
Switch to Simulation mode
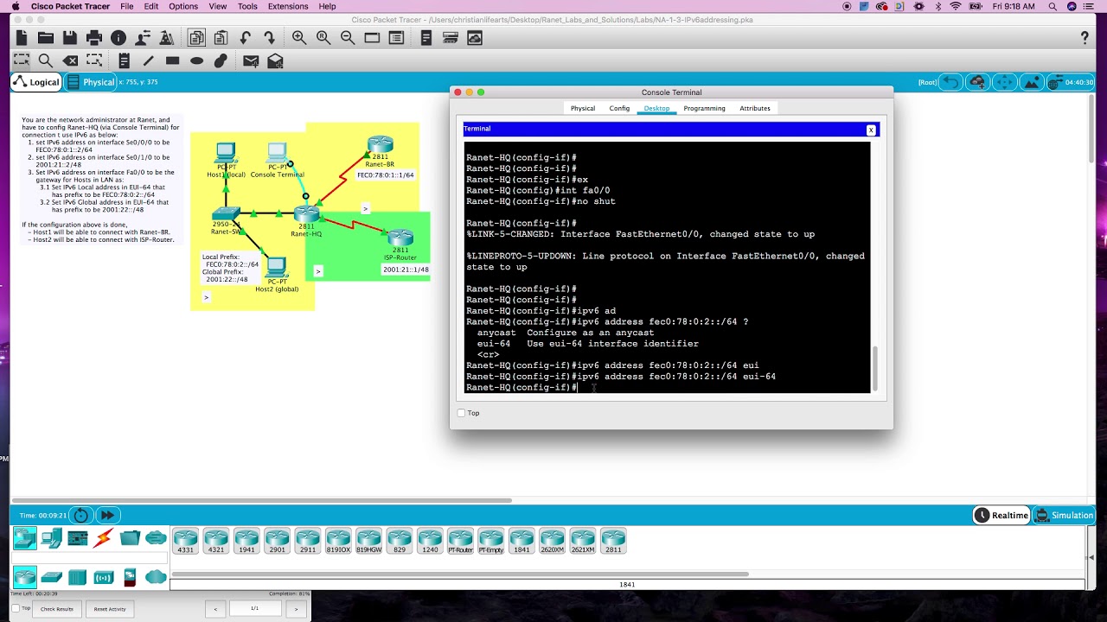pos(1065,515)
